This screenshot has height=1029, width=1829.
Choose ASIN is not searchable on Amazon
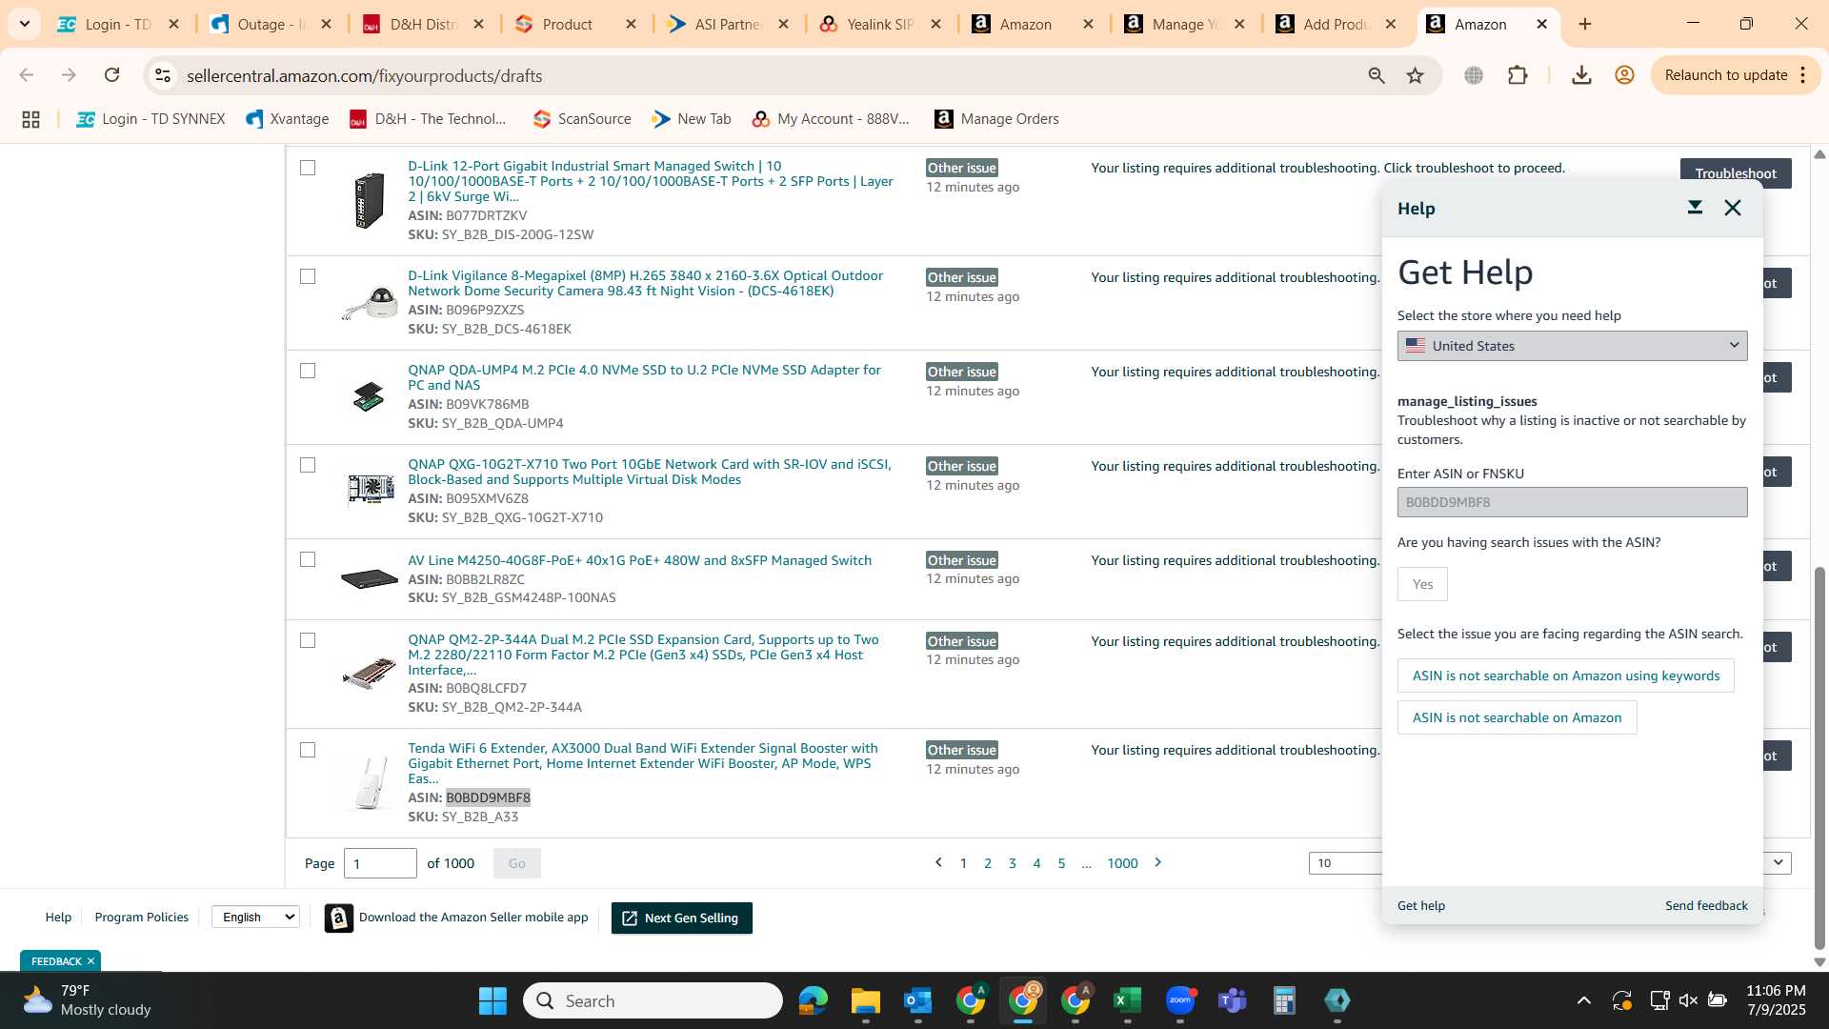[1517, 717]
